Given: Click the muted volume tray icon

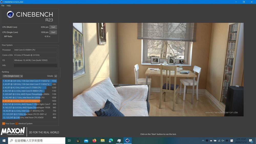Looking at the screenshot, I should point(223,141).
